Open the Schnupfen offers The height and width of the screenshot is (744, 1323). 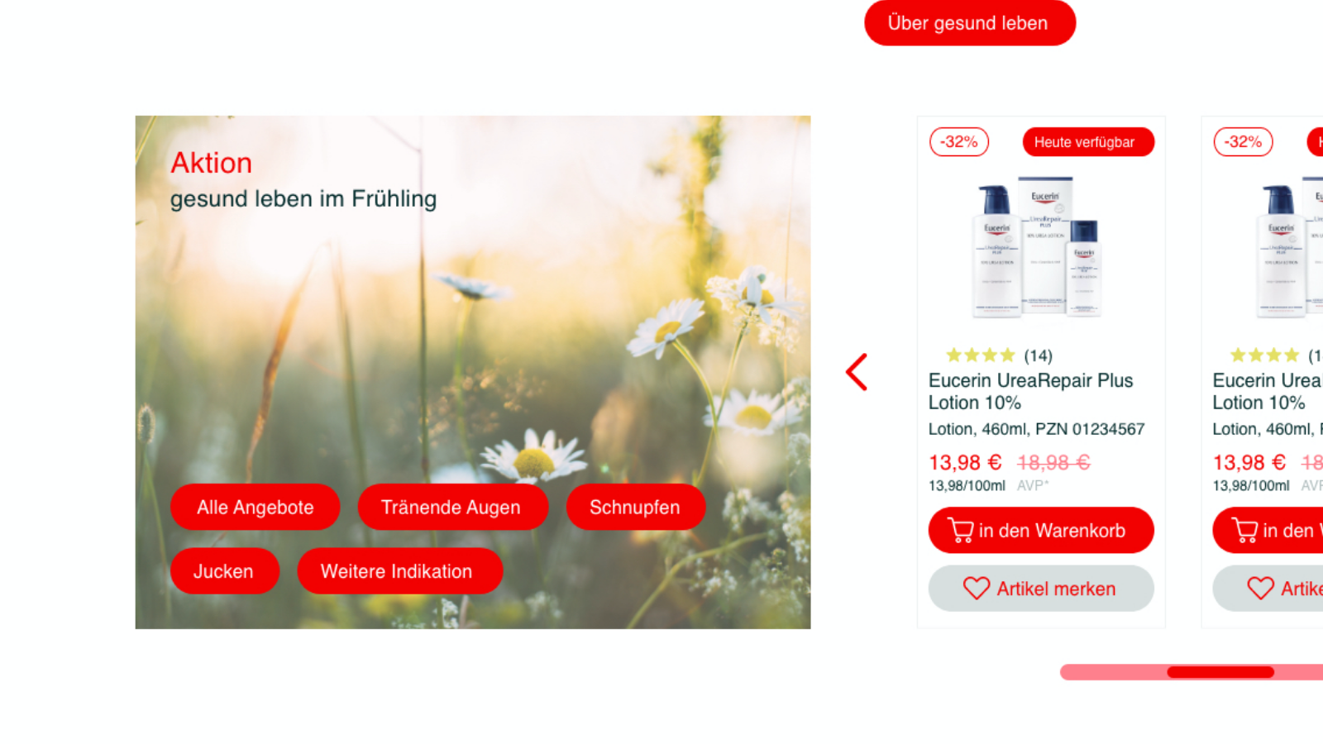coord(635,507)
